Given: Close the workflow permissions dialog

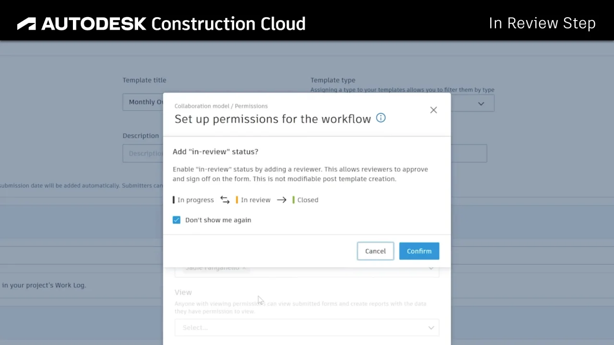Looking at the screenshot, I should (x=434, y=110).
